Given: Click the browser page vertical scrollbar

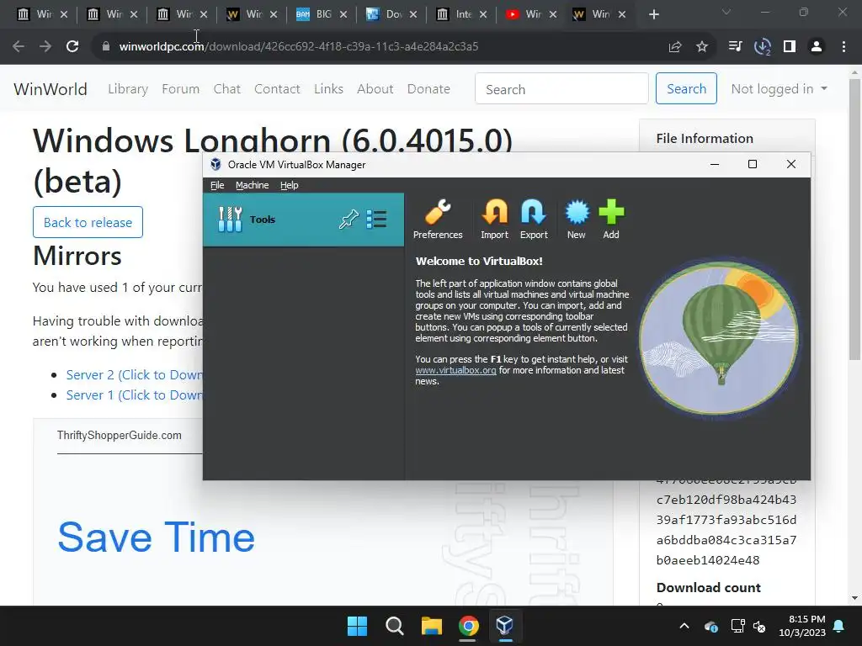Looking at the screenshot, I should 854,220.
